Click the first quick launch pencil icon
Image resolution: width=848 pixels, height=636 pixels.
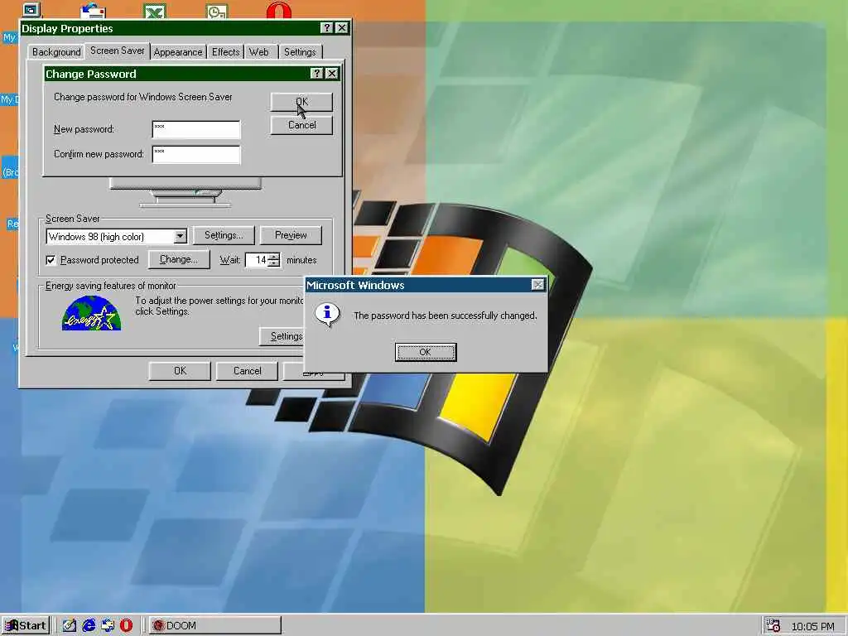pos(70,626)
